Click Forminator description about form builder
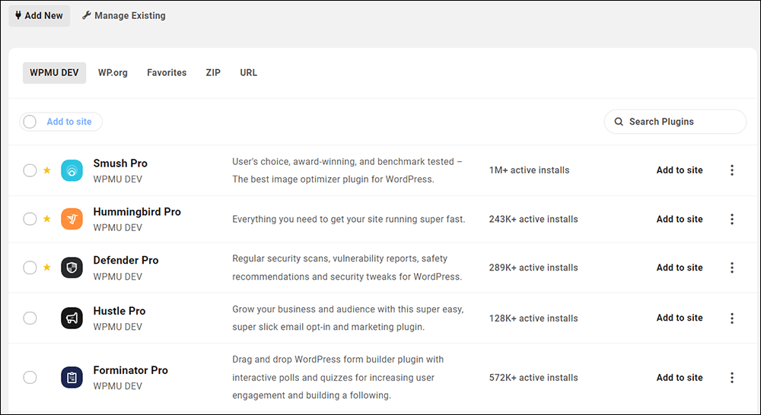 coord(338,378)
